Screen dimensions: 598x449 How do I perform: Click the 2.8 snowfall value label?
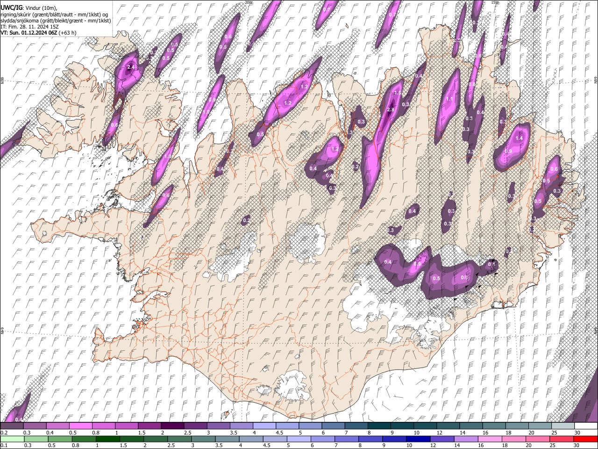tap(391, 109)
